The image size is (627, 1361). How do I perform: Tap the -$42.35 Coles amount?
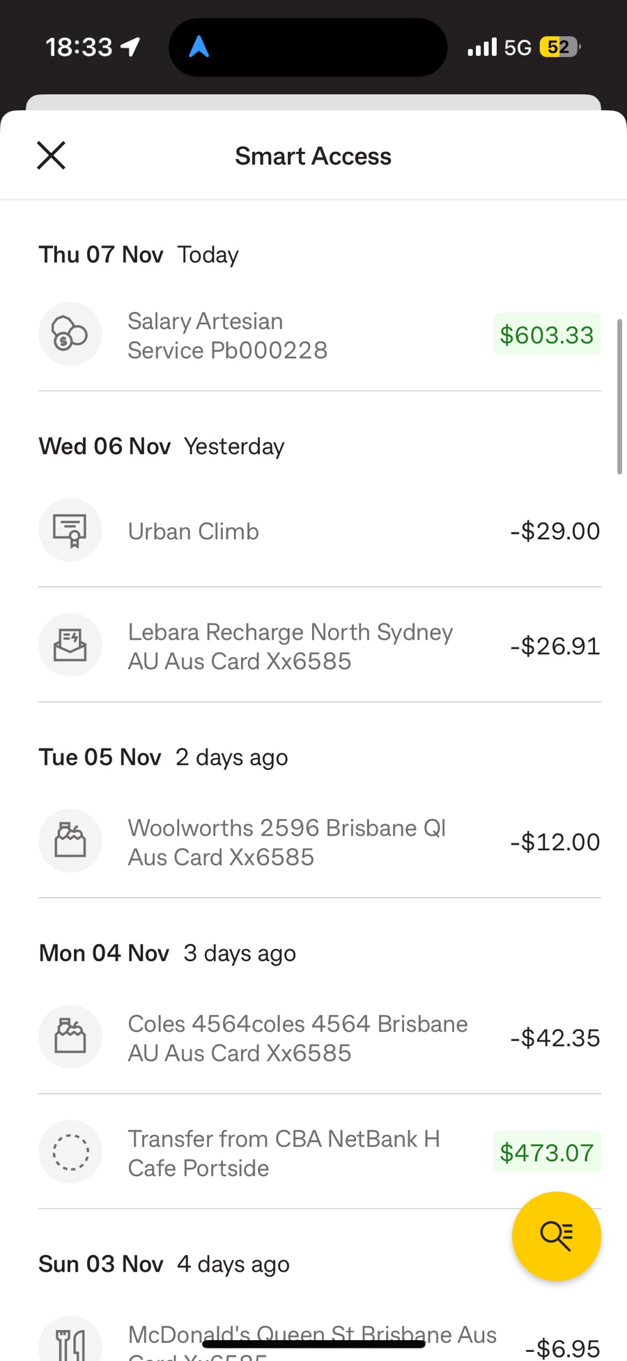555,1038
